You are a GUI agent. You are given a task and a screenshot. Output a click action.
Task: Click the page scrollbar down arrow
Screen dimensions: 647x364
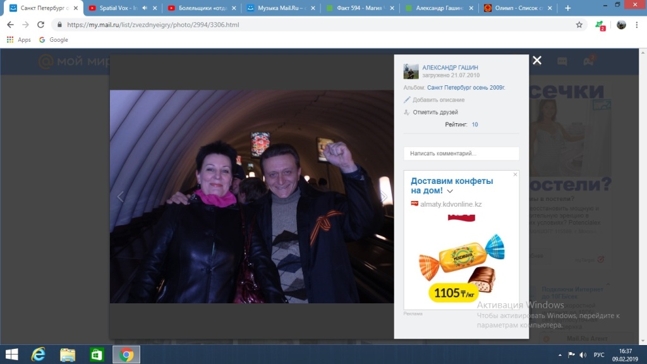(643, 341)
